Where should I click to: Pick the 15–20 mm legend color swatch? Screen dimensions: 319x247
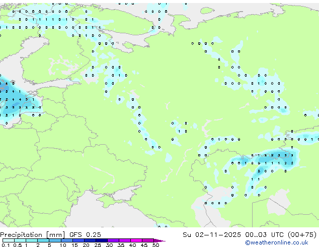coord(78,240)
